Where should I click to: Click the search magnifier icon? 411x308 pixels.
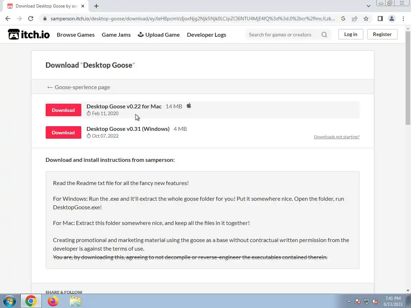point(324,35)
